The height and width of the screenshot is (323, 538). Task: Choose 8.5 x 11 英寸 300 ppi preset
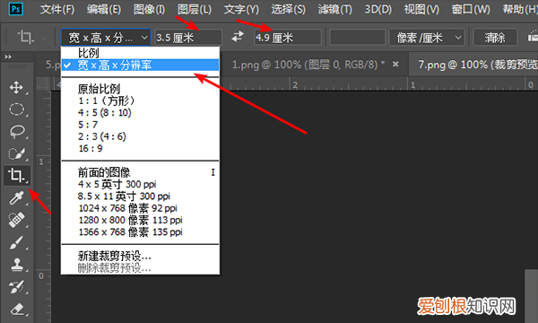coord(140,196)
